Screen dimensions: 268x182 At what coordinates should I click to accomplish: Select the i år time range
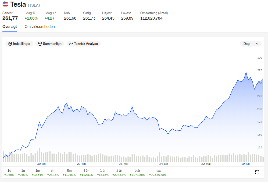pyautogui.click(x=87, y=173)
